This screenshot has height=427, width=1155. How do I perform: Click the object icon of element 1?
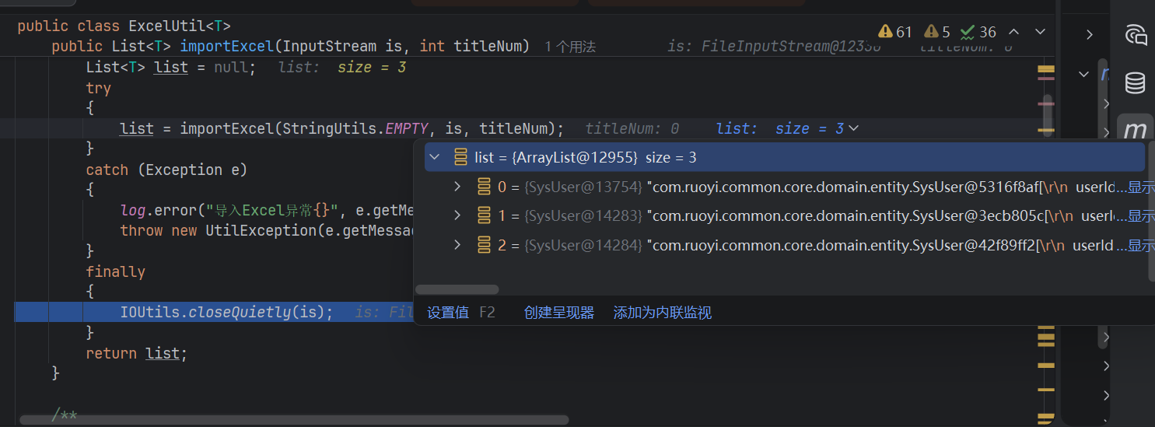pos(484,215)
